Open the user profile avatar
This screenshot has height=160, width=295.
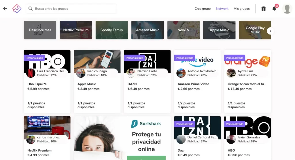point(287,9)
